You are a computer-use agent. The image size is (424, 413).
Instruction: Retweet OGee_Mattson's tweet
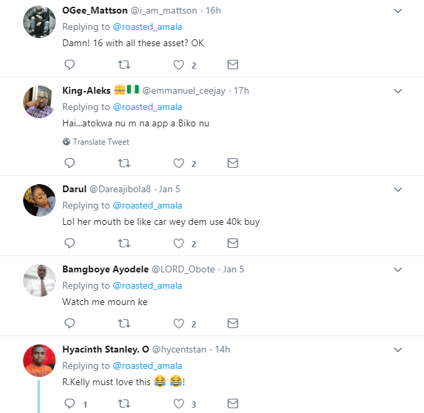[124, 65]
